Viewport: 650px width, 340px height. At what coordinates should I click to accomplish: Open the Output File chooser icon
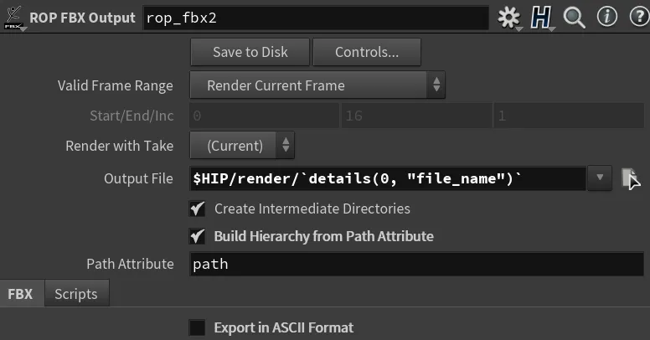pyautogui.click(x=631, y=178)
